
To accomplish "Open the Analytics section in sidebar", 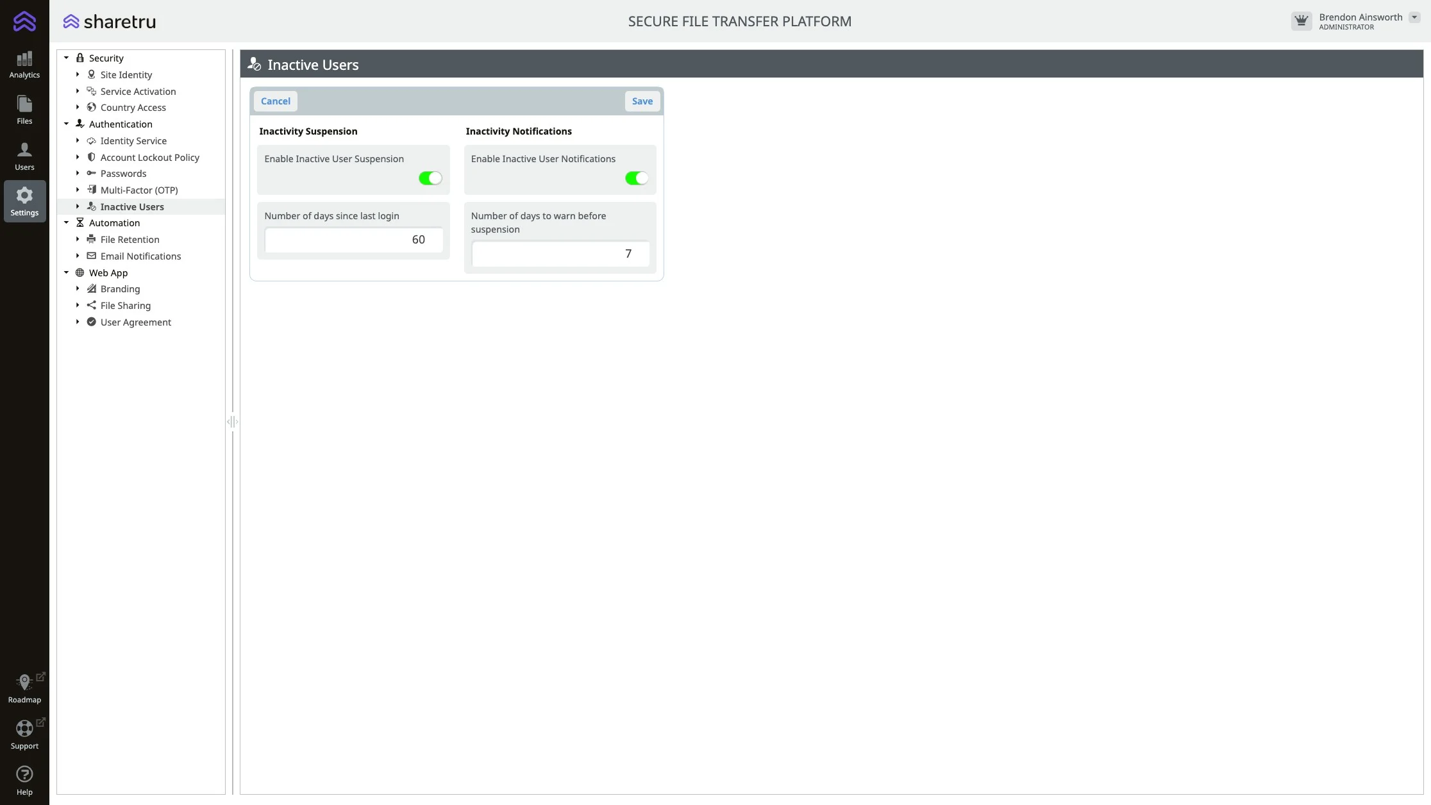I will coord(24,65).
